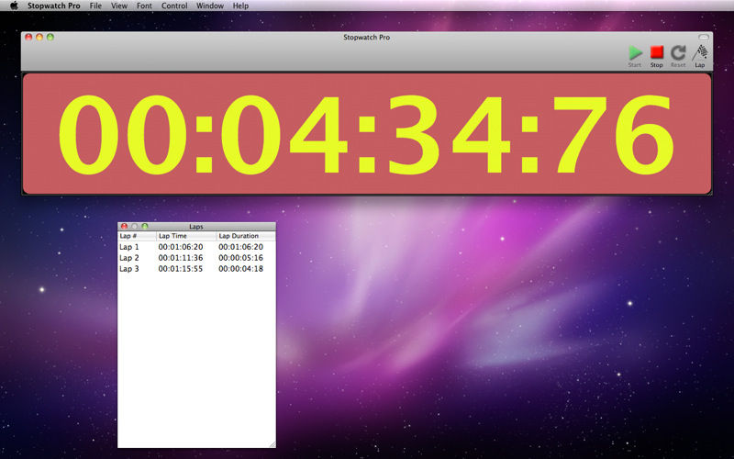Zoom Stopwatch Pro window with green button
734x459 pixels.
pyautogui.click(x=50, y=37)
